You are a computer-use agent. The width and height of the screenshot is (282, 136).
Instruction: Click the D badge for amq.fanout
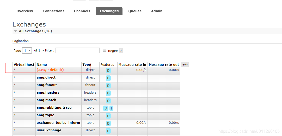click(108, 86)
